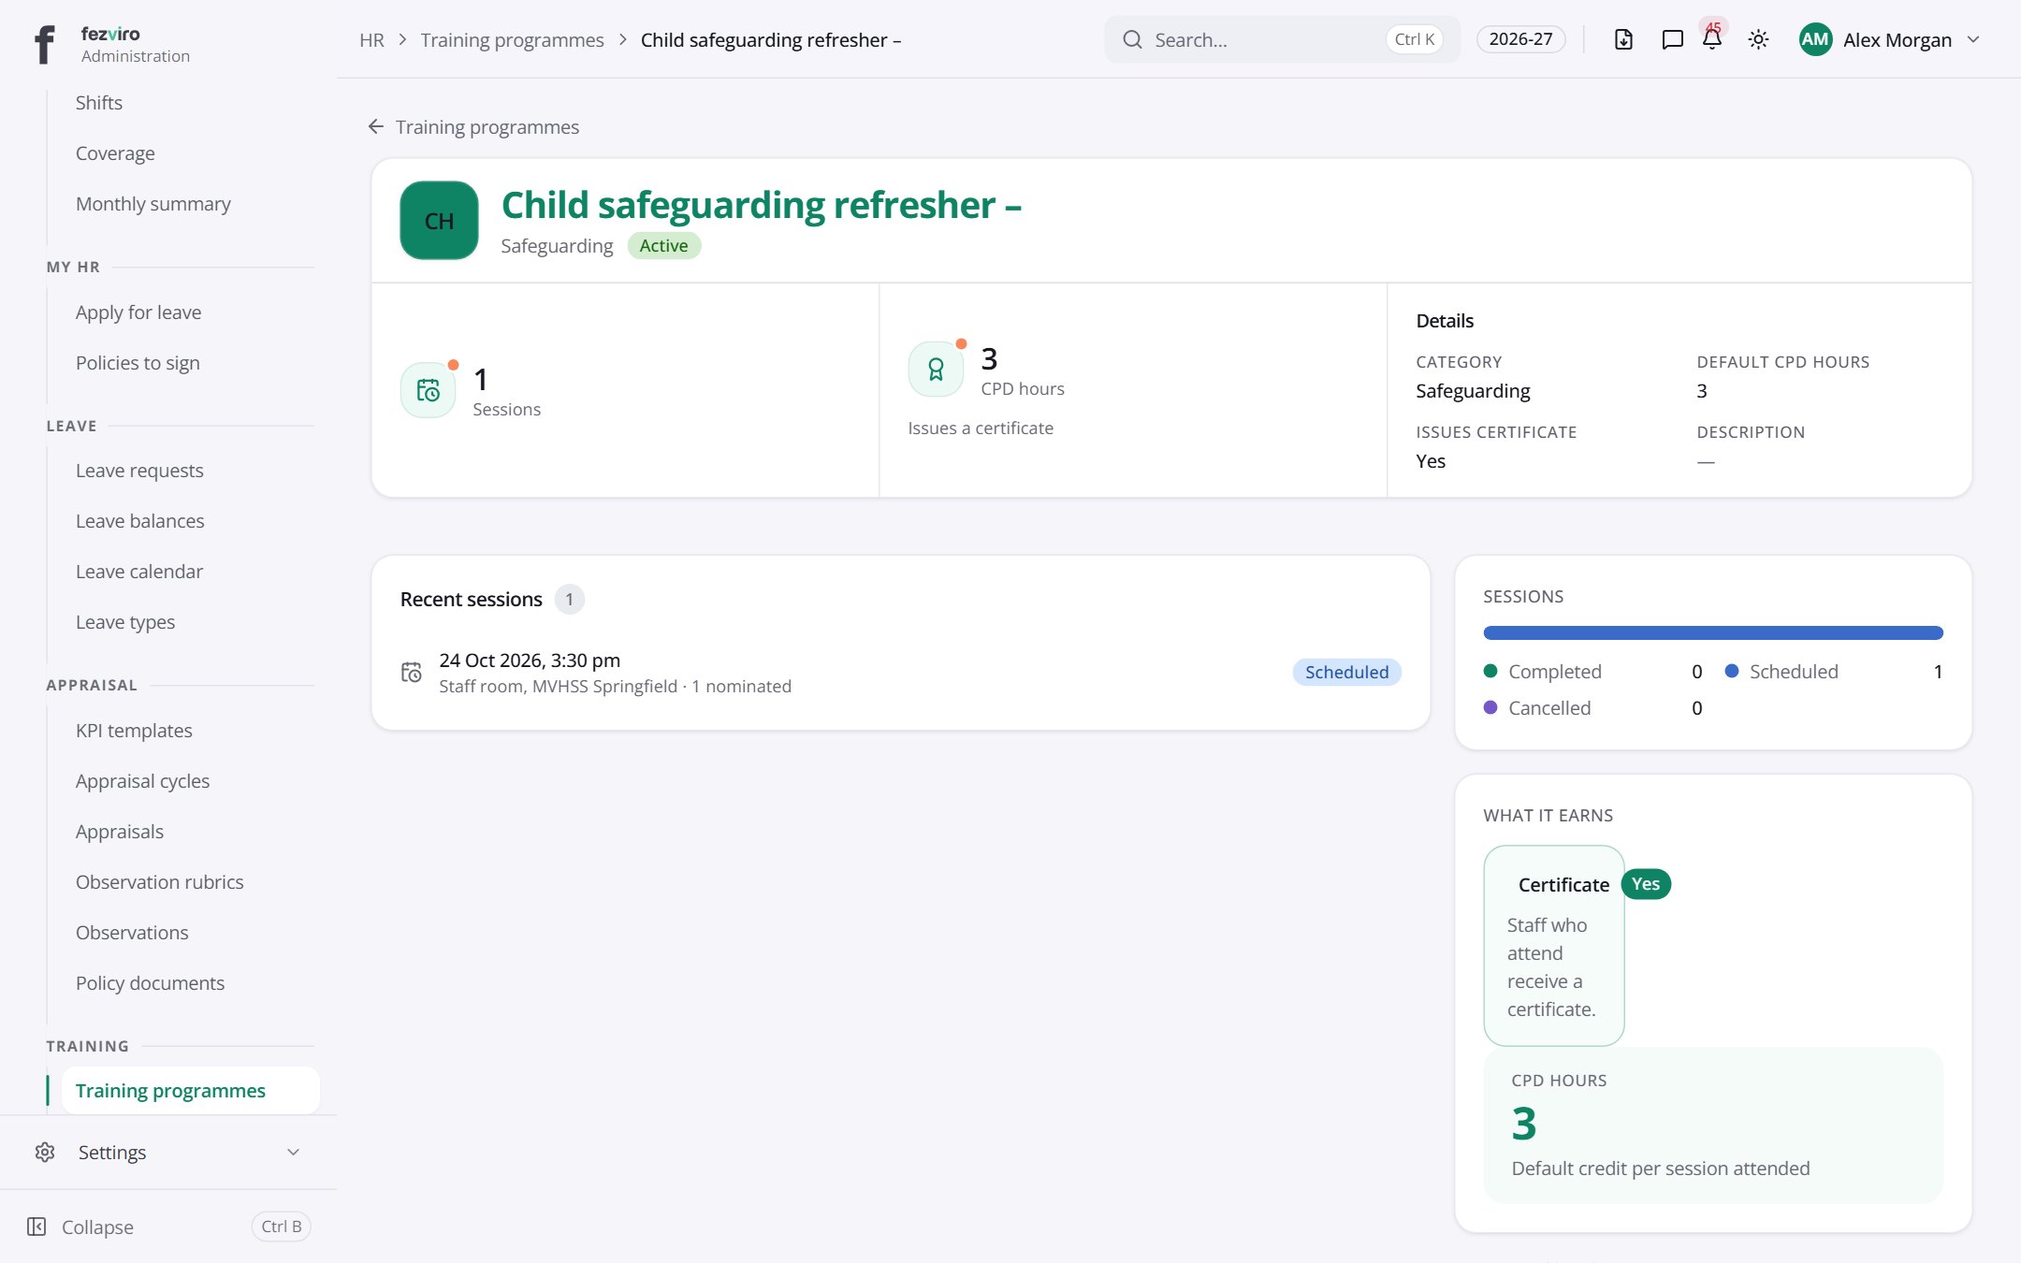
Task: Open the chat messages icon
Action: [1672, 39]
